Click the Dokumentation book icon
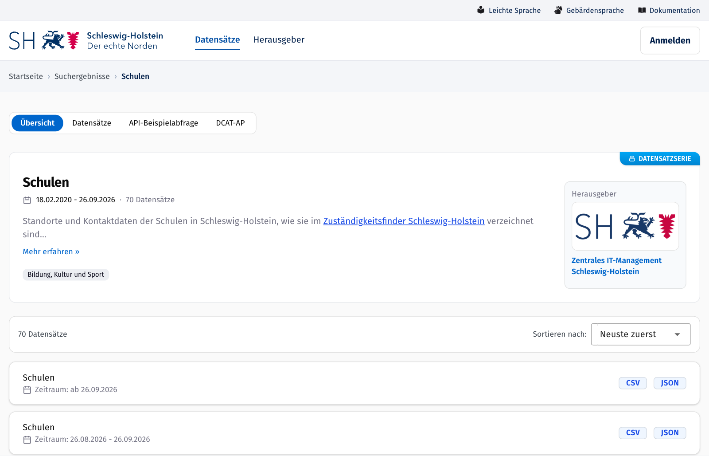The height and width of the screenshot is (456, 709). click(x=642, y=10)
